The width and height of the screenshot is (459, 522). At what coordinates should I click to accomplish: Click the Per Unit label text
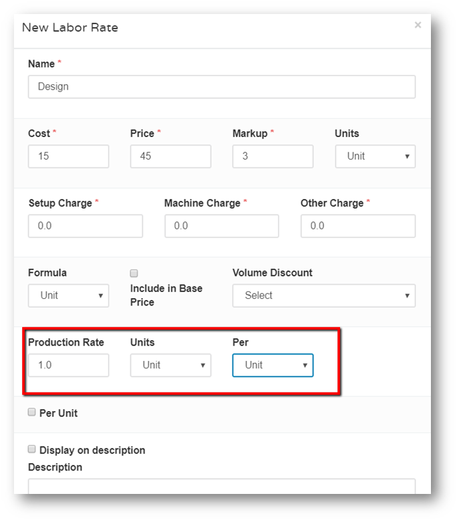point(58,413)
